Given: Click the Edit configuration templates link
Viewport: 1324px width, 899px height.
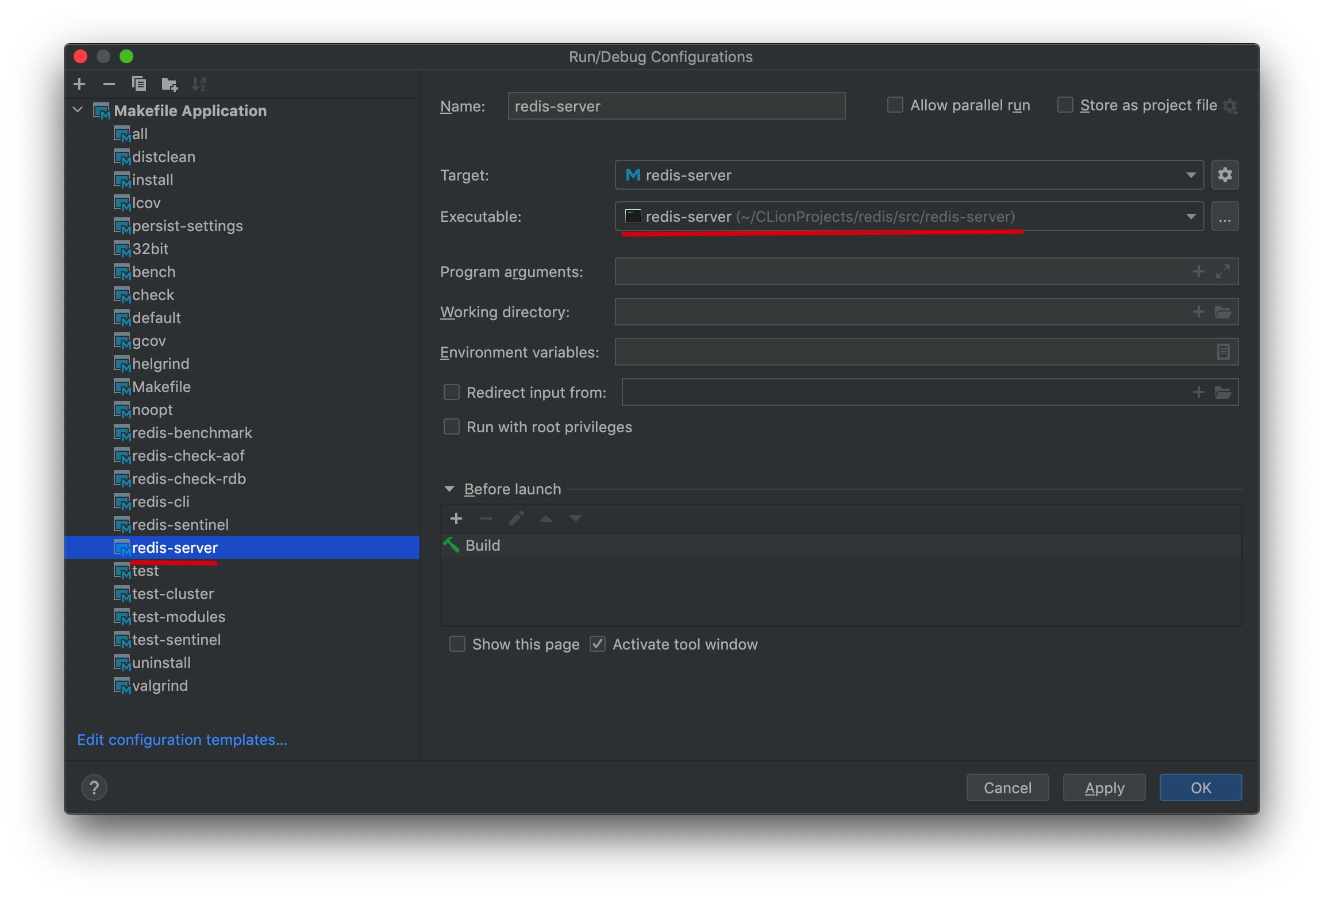Looking at the screenshot, I should pos(180,739).
